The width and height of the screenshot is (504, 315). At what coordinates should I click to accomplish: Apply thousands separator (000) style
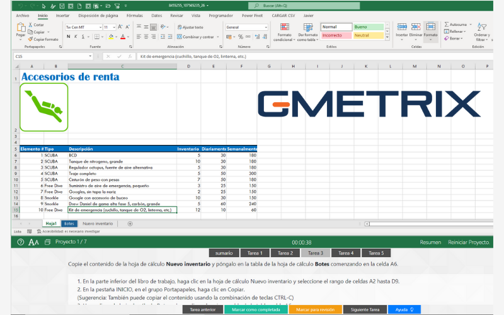248,37
